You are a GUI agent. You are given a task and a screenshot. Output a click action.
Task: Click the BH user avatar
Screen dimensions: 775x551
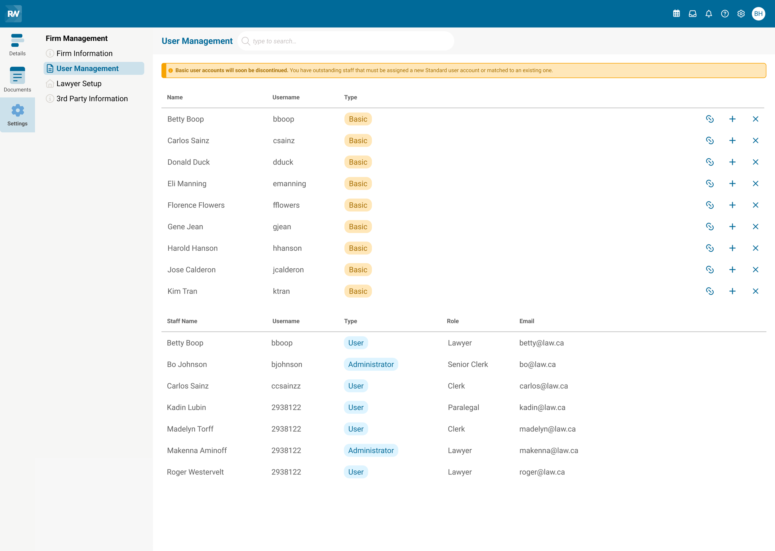(758, 14)
